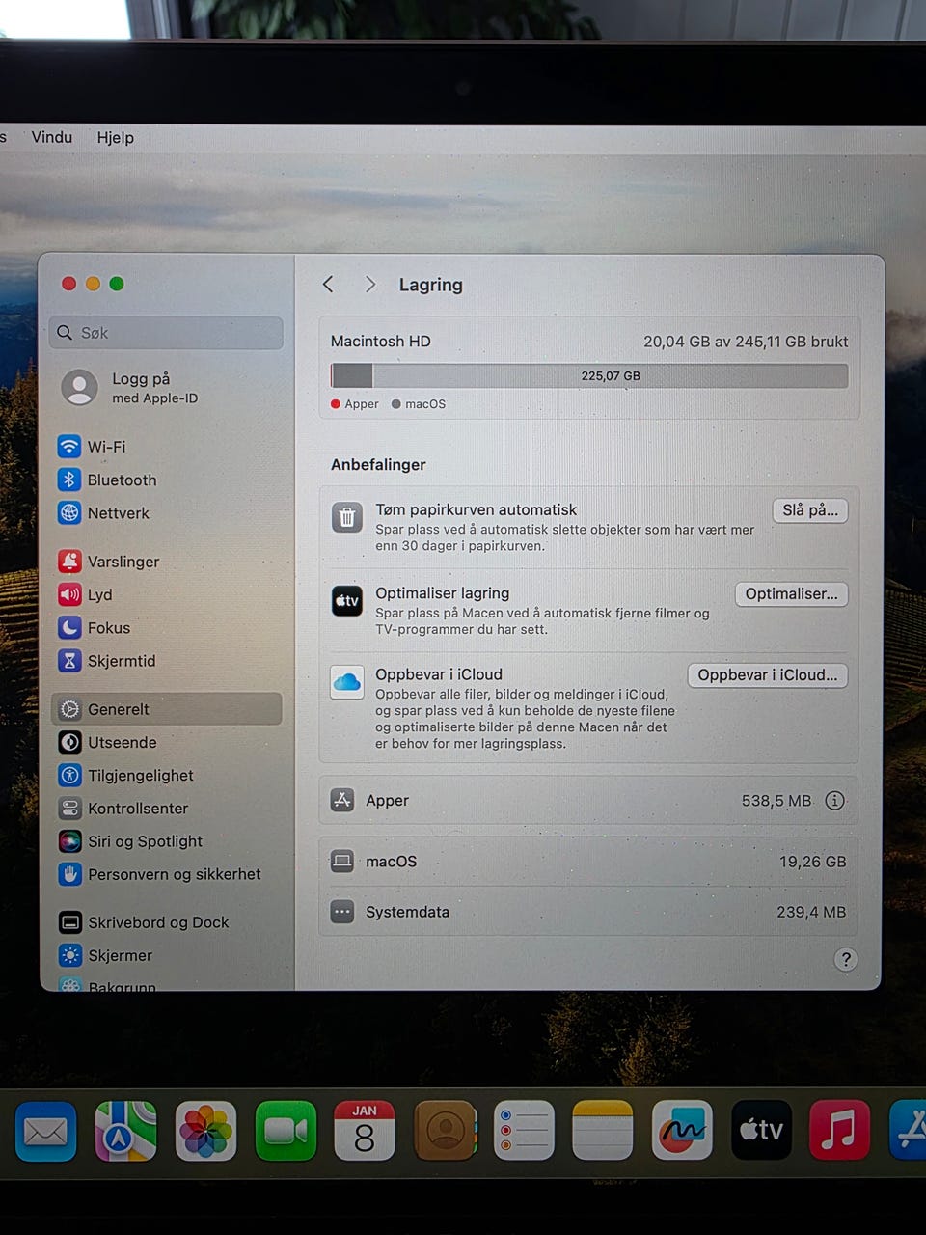Open Calendar in the Dock
Screen dimensions: 926x1235
(365, 1131)
